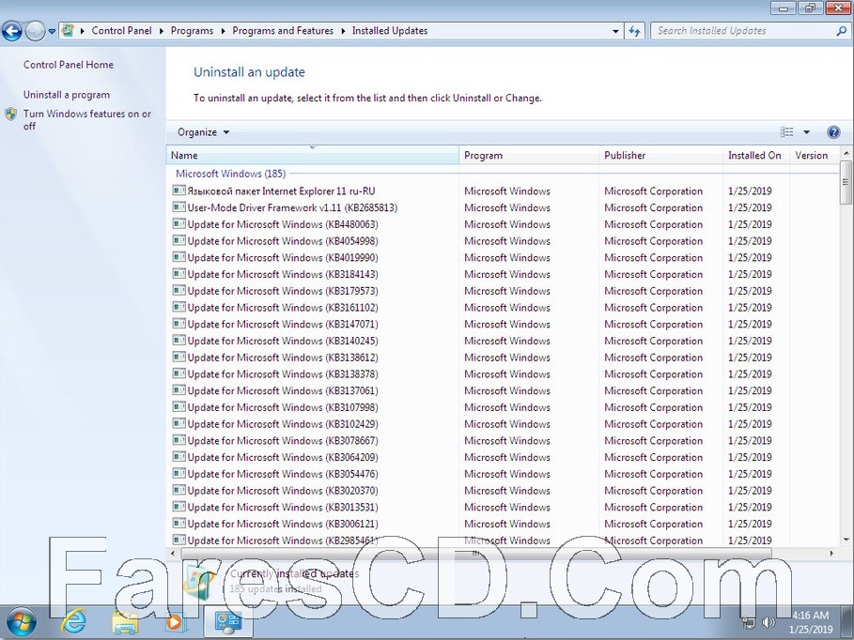Viewport: 854px width, 640px height.
Task: Click the update icon beside KB3020370
Action: pyautogui.click(x=179, y=490)
